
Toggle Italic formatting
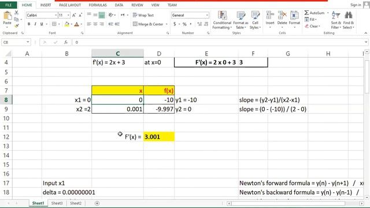coord(35,24)
